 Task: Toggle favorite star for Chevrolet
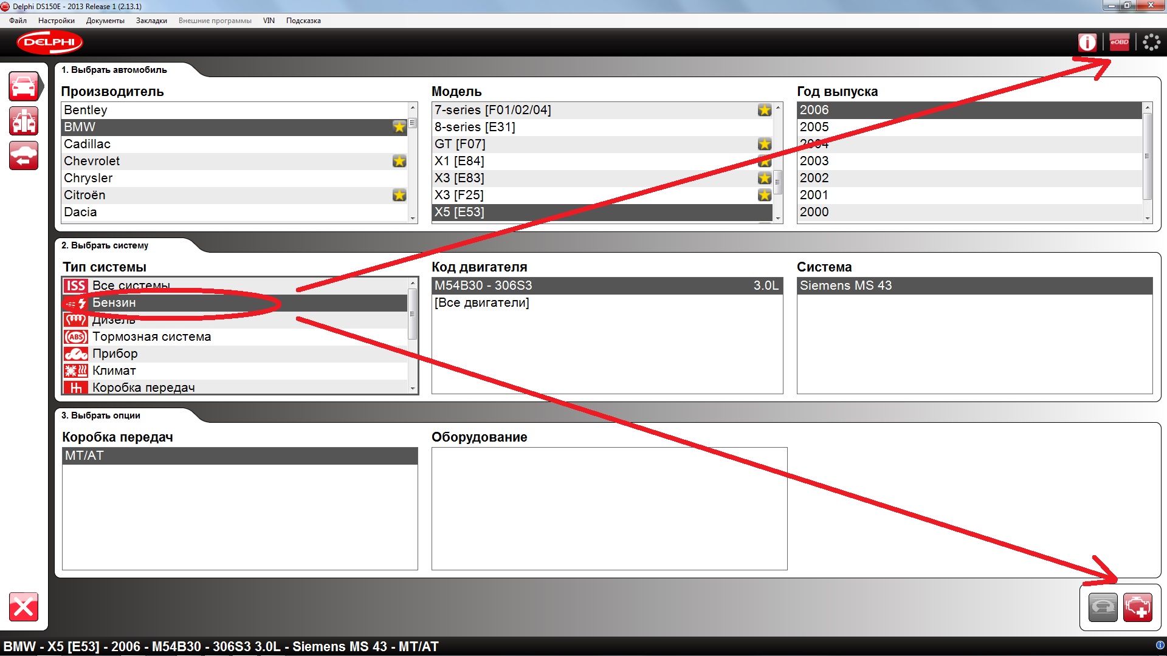(399, 161)
